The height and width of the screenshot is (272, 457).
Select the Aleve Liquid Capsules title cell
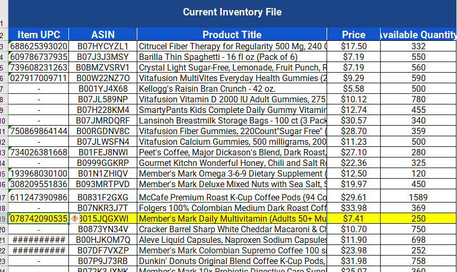[x=232, y=240]
